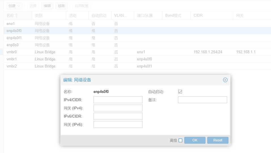Click vmbr0's port cell eno1
This screenshot has width=271, height=153.
click(141, 52)
